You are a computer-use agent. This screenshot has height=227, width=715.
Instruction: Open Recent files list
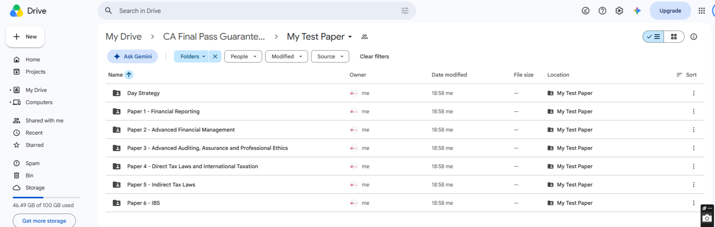pyautogui.click(x=34, y=133)
